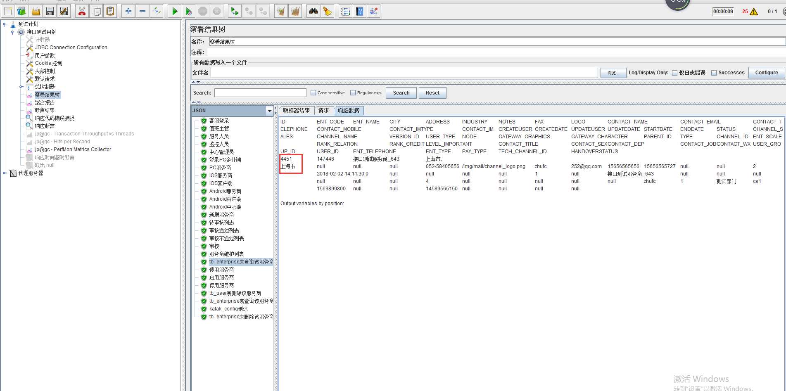Image resolution: width=786 pixels, height=391 pixels.
Task: Select the 用户参数 tree item
Action: tap(45, 55)
